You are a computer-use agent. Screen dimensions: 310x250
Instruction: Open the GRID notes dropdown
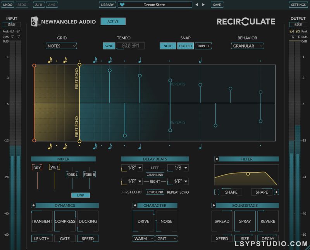(x=61, y=46)
